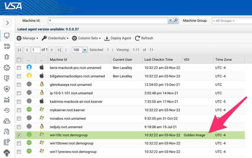The height and width of the screenshot is (158, 252).
Task: Check the win11preview row checkbox
Action: (19, 152)
